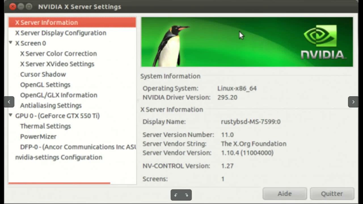Click display name rustybsd-MS-7599:0
This screenshot has height=204, width=363.
(x=251, y=122)
